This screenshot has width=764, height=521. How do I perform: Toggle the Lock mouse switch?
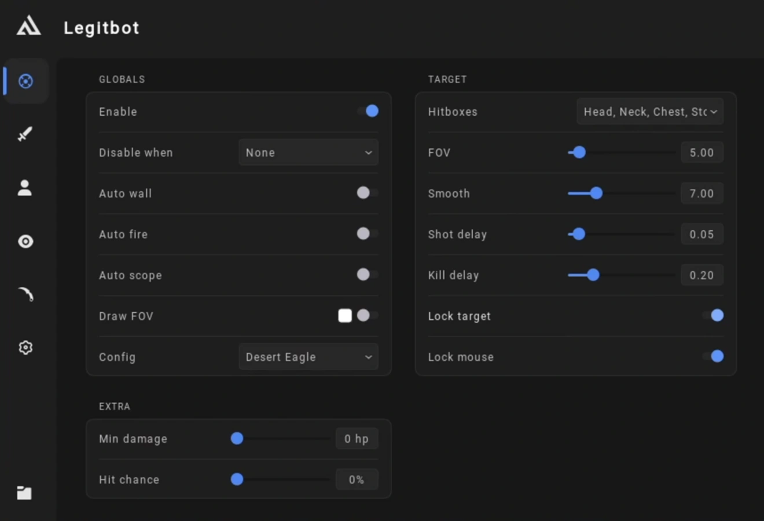pyautogui.click(x=713, y=356)
